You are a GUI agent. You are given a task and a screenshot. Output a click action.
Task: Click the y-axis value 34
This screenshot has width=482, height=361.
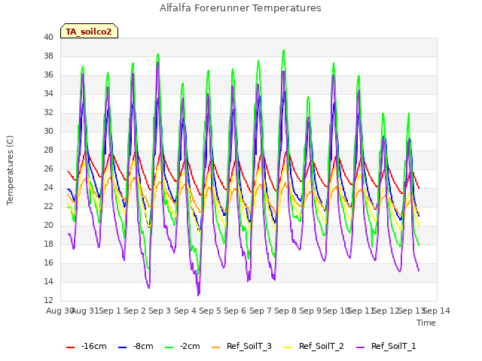48,93
